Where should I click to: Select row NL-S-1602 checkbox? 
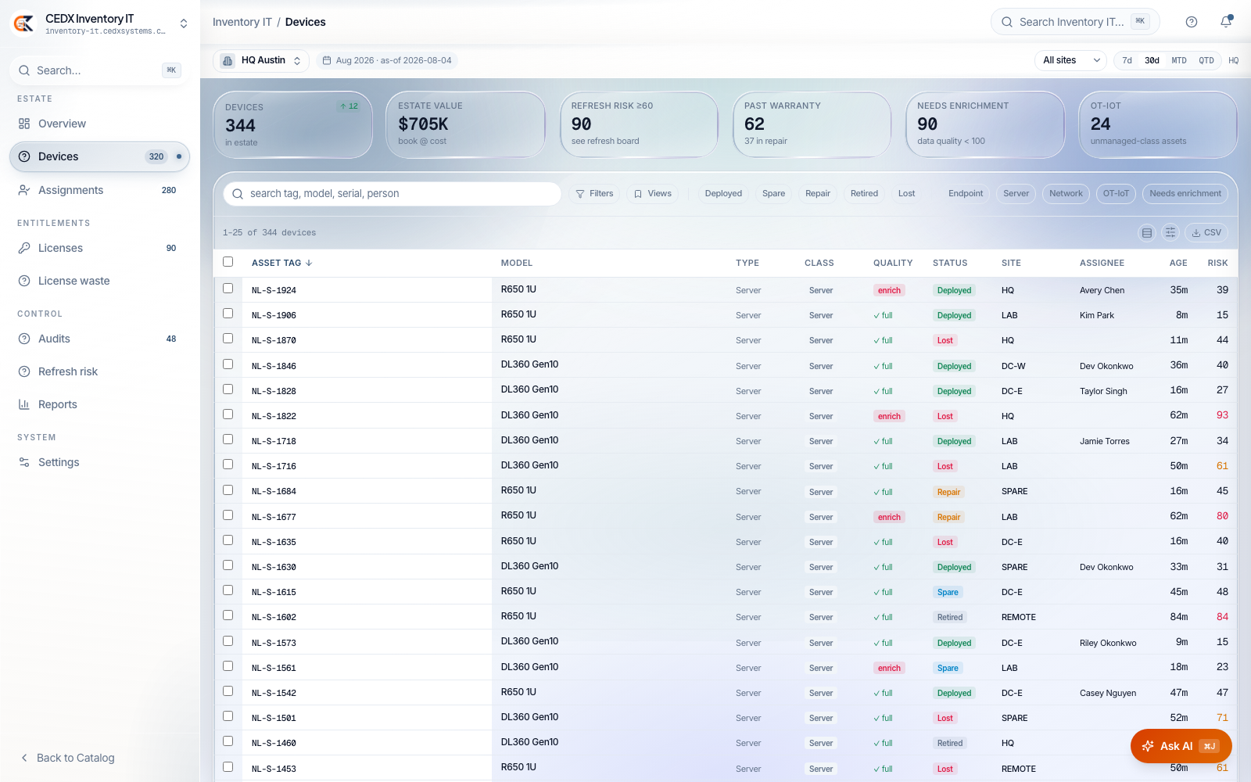(228, 615)
